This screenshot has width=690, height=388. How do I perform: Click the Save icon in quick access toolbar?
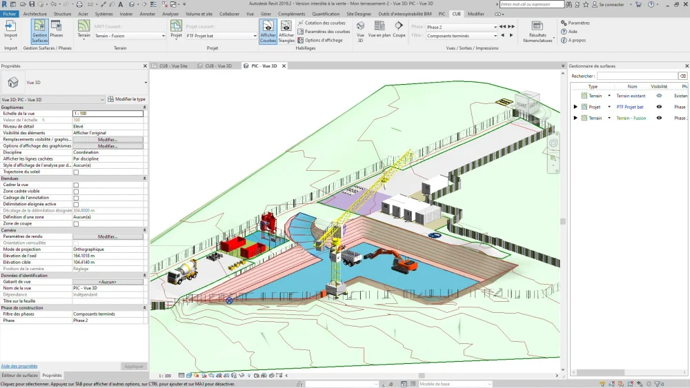tap(32, 4)
